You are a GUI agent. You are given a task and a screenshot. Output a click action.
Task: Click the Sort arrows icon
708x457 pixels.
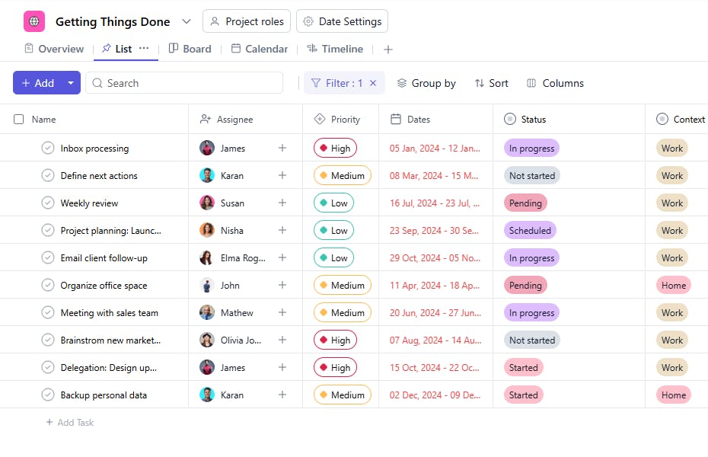(479, 83)
